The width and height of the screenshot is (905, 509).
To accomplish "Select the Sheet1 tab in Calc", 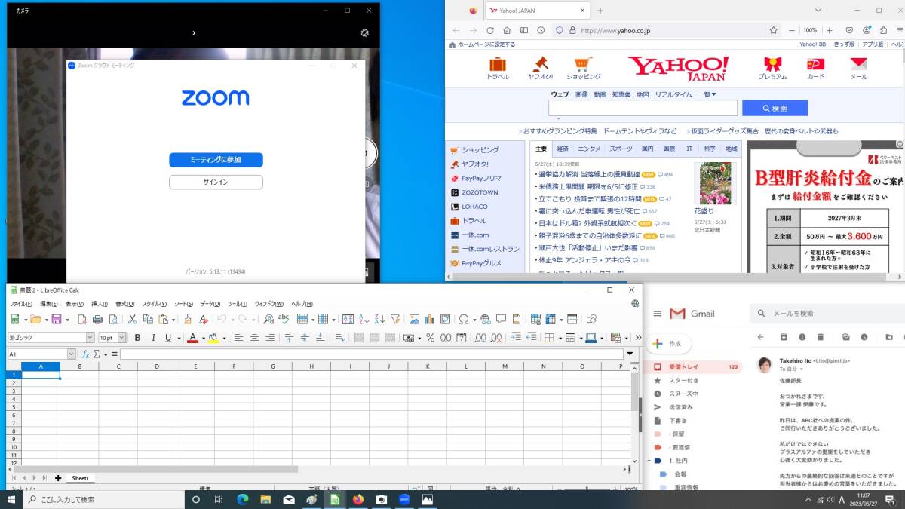I will pos(80,478).
